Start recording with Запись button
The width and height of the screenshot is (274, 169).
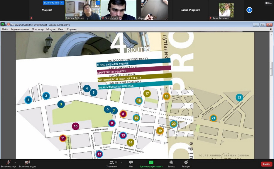171,164
